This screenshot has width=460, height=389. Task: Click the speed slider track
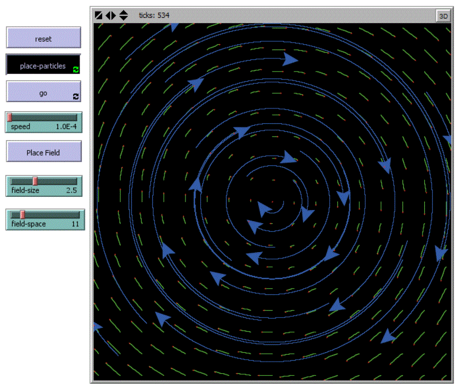pyautogui.click(x=44, y=117)
